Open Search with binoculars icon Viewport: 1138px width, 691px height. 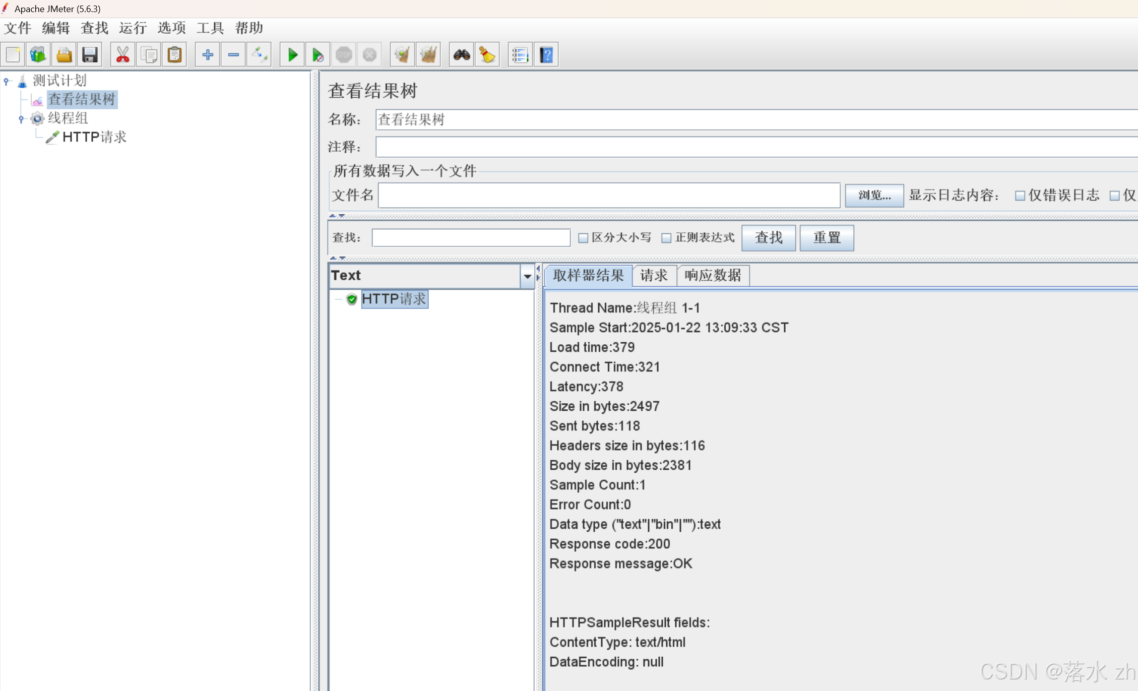tap(462, 54)
